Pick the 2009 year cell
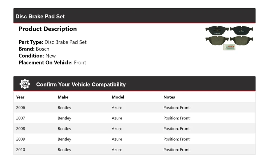269x163 pixels. click(x=20, y=139)
